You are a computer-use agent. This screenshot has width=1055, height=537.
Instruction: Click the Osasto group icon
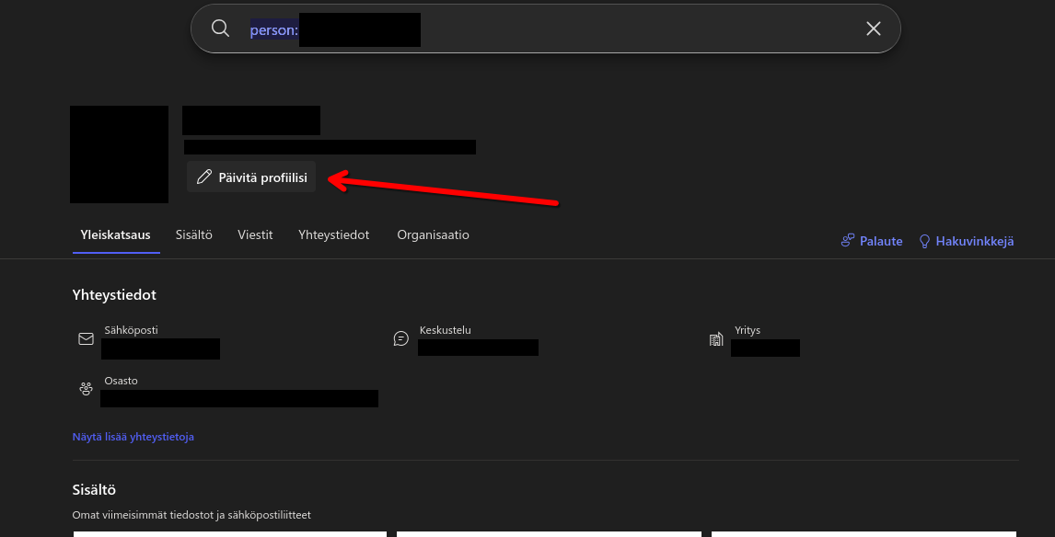[x=87, y=389]
